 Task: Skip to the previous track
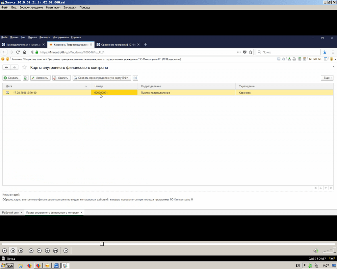pos(31,251)
